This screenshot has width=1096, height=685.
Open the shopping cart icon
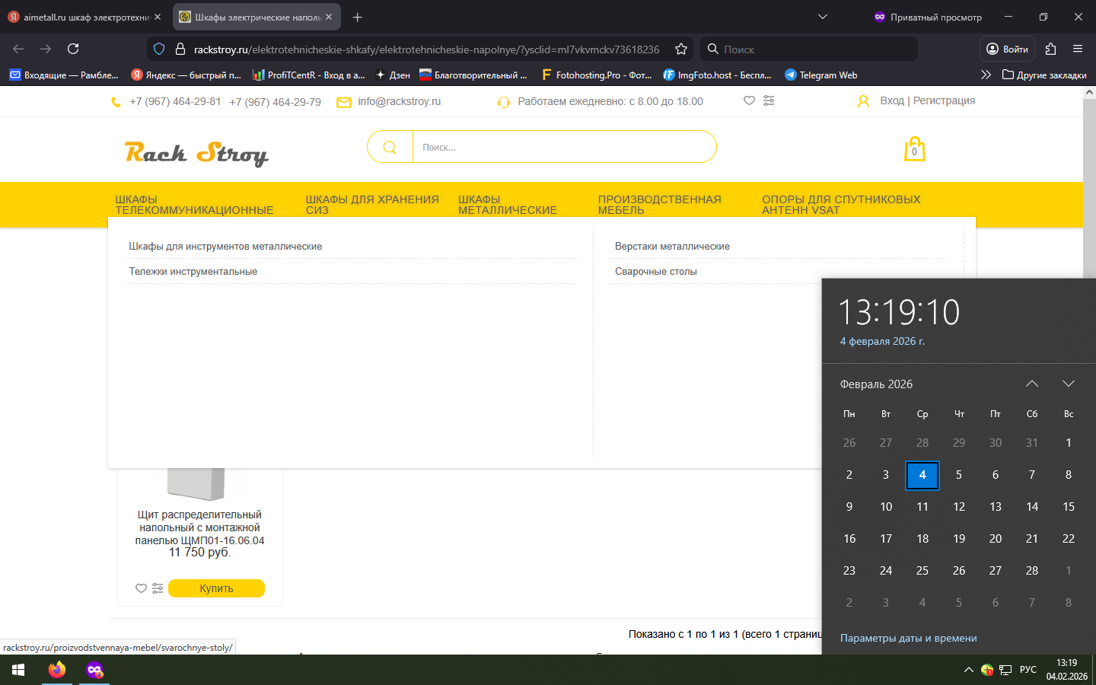tap(914, 148)
